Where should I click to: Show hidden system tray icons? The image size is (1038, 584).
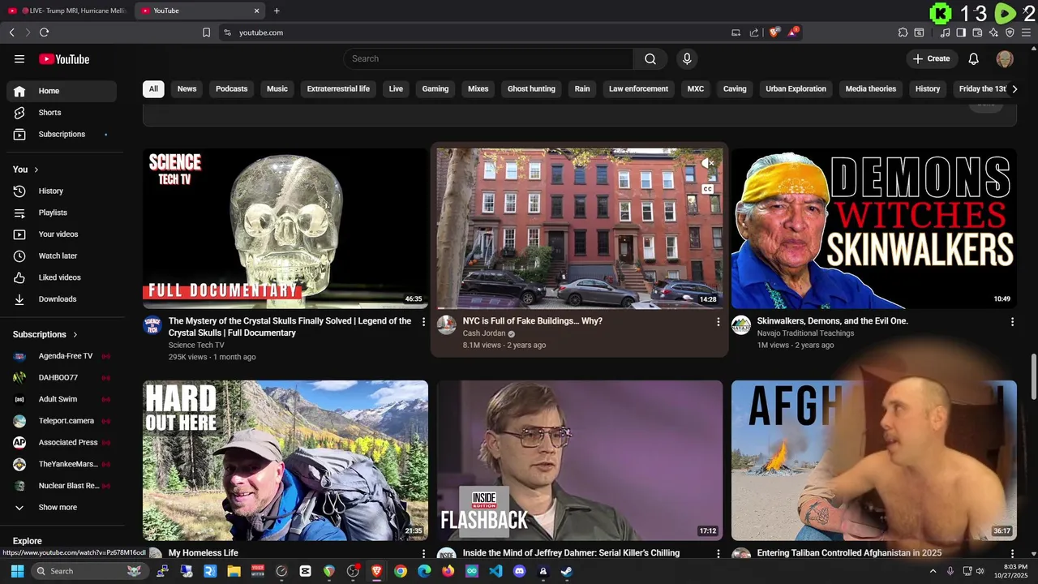[933, 571]
